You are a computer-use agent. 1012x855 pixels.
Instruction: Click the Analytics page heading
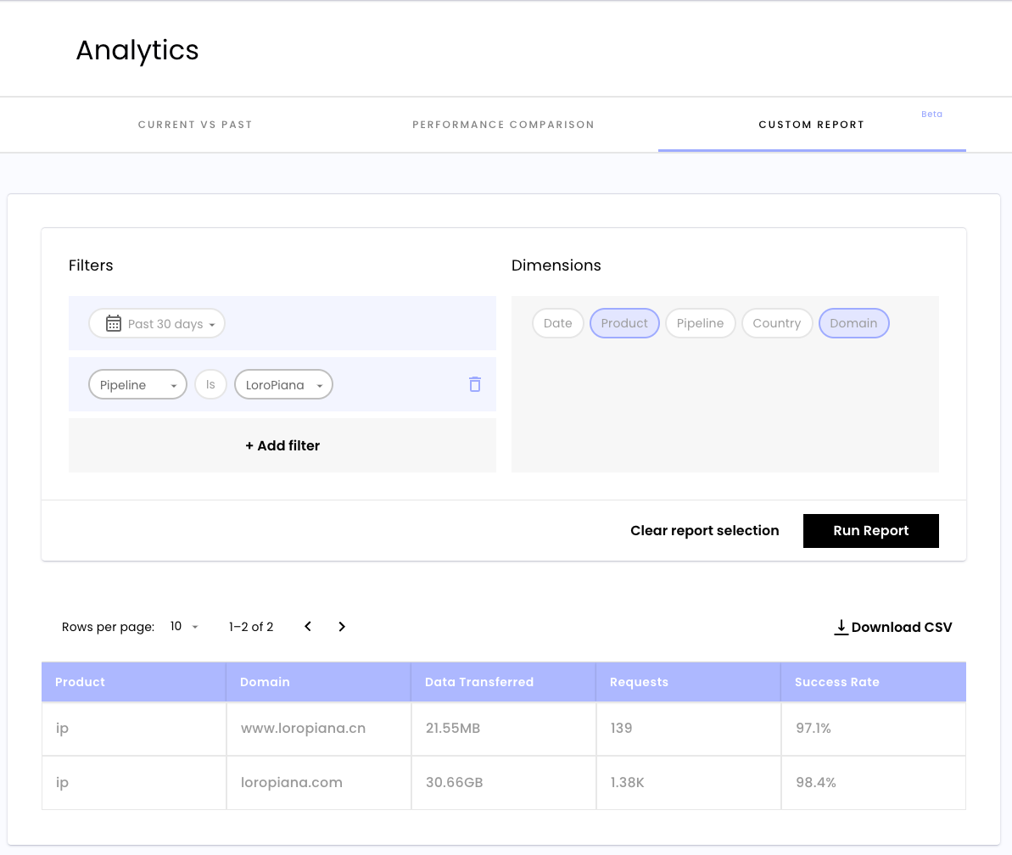[137, 50]
